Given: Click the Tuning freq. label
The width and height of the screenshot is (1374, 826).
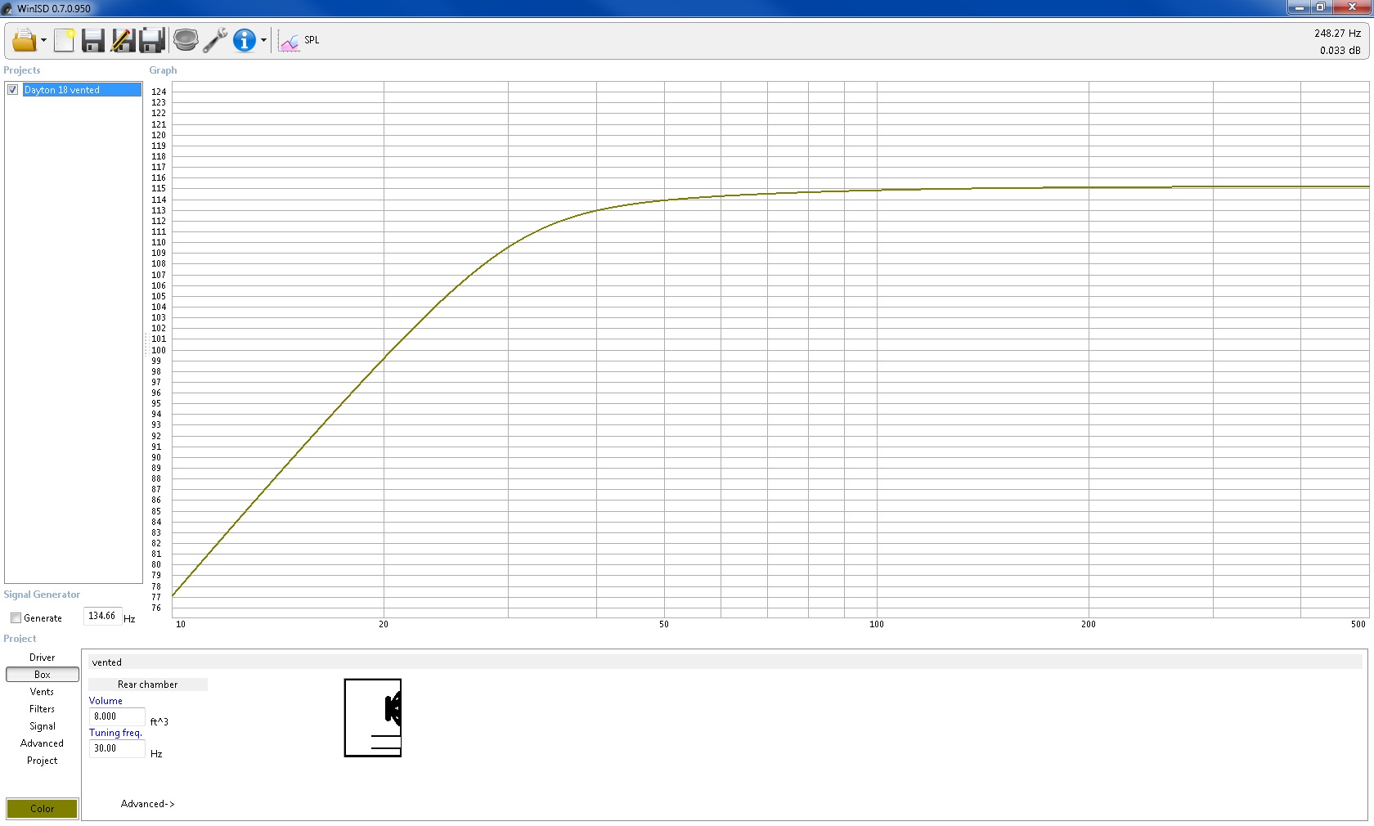Looking at the screenshot, I should coord(115,733).
